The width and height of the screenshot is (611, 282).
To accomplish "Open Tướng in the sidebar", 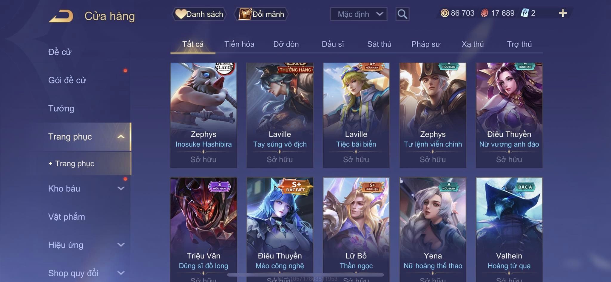I will click(x=61, y=108).
